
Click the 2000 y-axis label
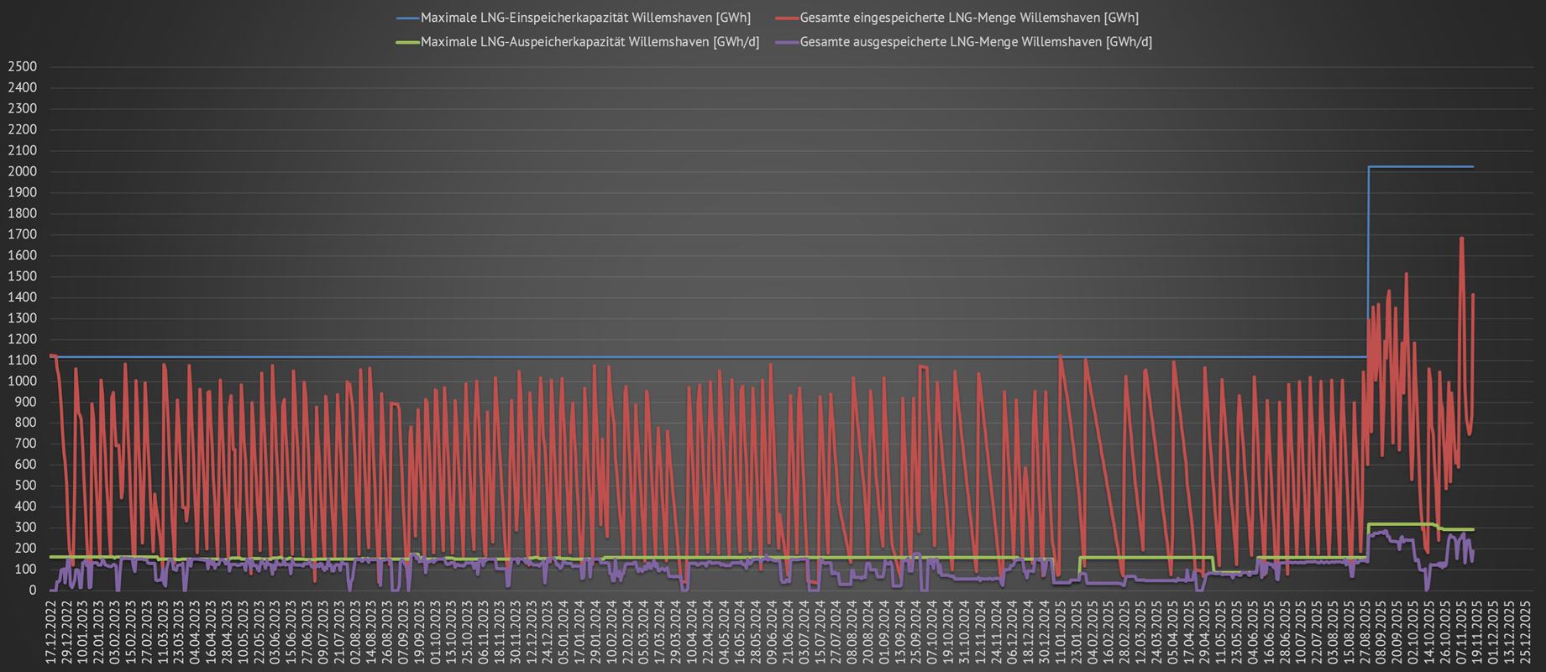coord(22,171)
